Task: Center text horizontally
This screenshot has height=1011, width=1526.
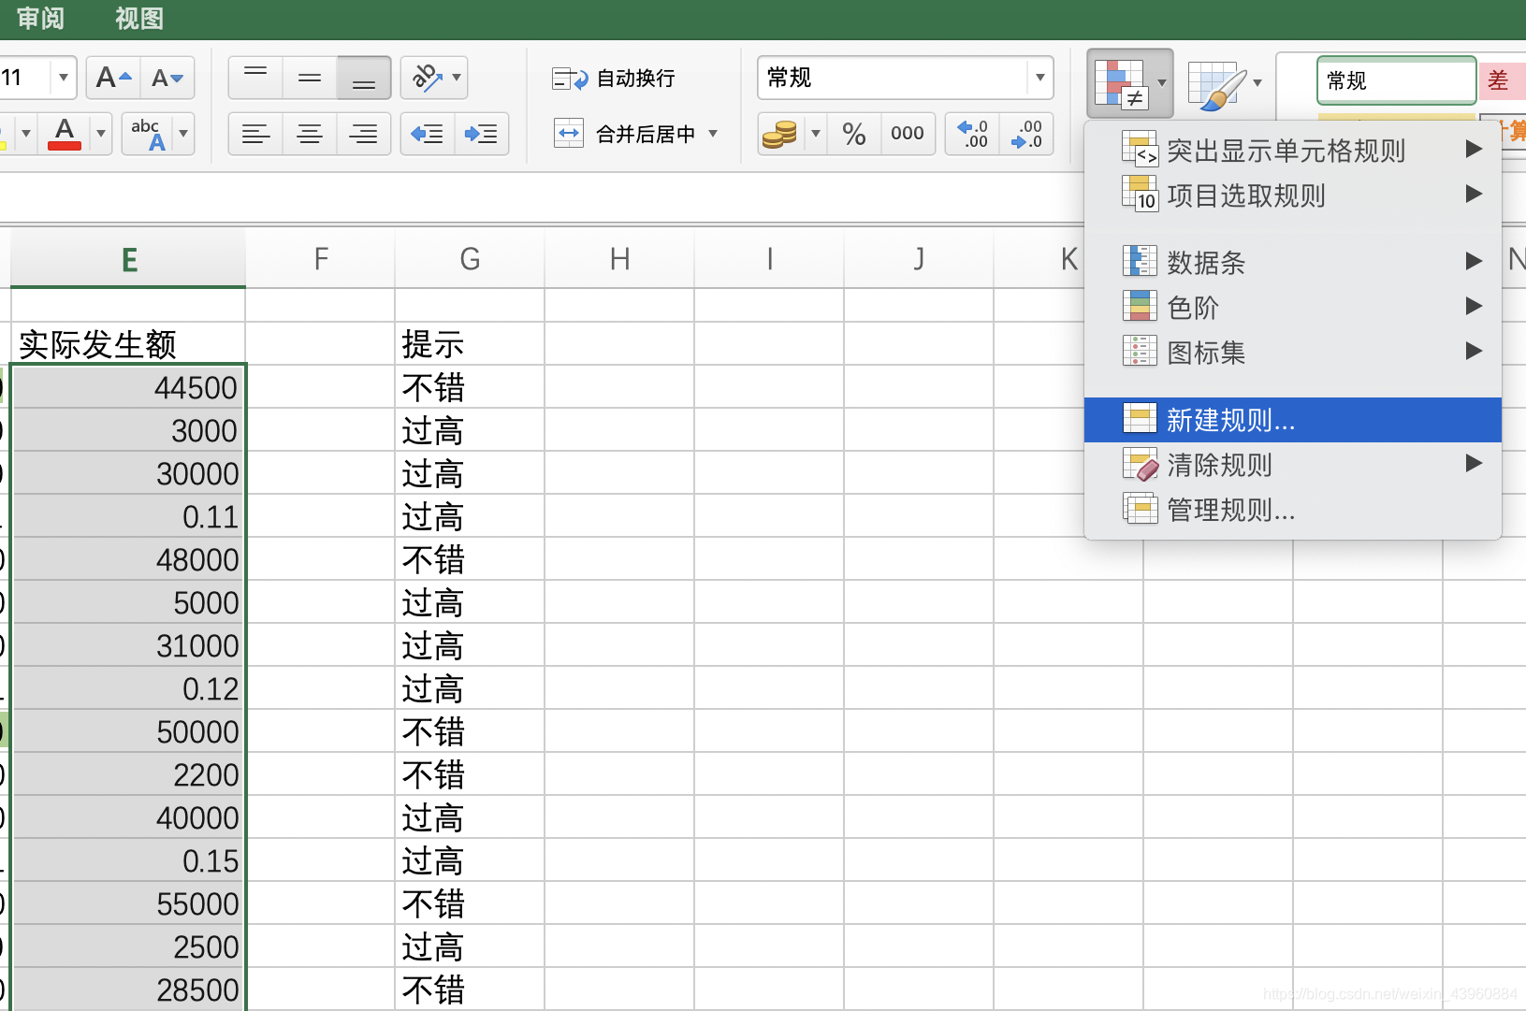Action: click(310, 134)
